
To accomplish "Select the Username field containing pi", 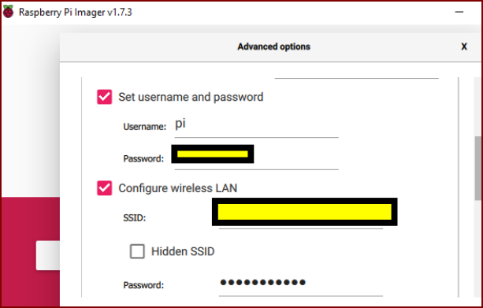I will click(x=257, y=126).
